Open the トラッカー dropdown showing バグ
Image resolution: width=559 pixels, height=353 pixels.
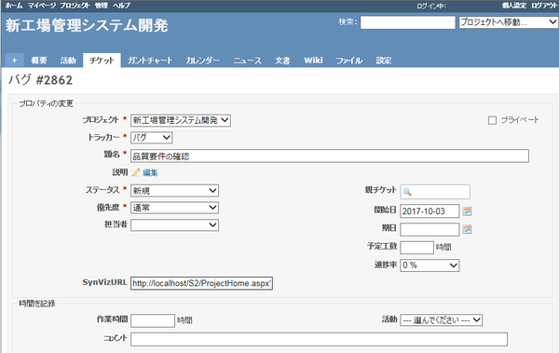point(152,137)
